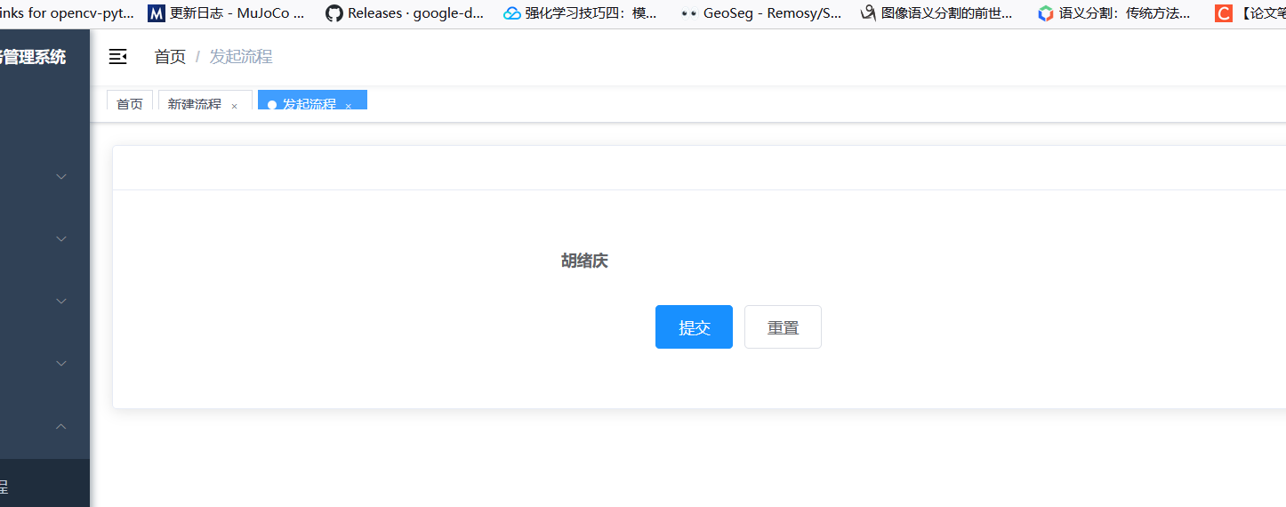Screen dimensions: 1286x507
Task: Click the blue 提交 button
Action: click(694, 327)
